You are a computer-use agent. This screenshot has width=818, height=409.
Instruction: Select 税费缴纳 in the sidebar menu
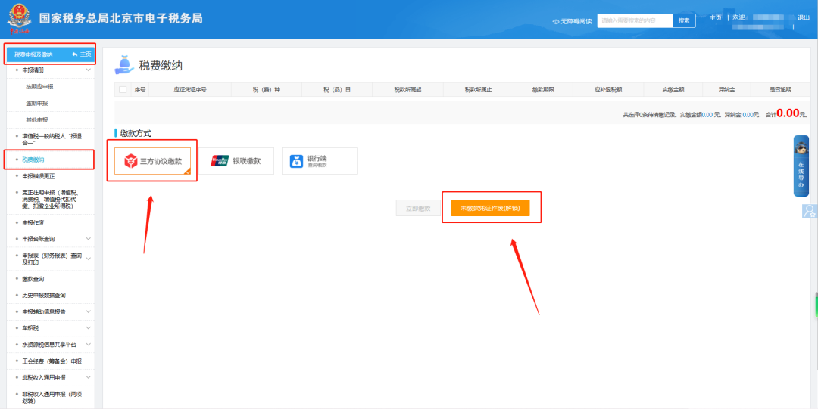click(33, 160)
